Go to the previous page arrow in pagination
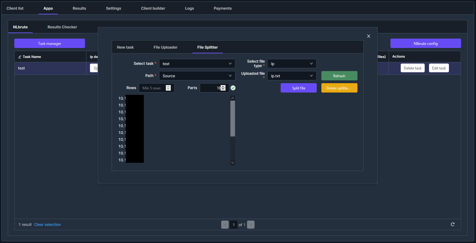Viewport: 476px width, 243px height. tap(225, 225)
